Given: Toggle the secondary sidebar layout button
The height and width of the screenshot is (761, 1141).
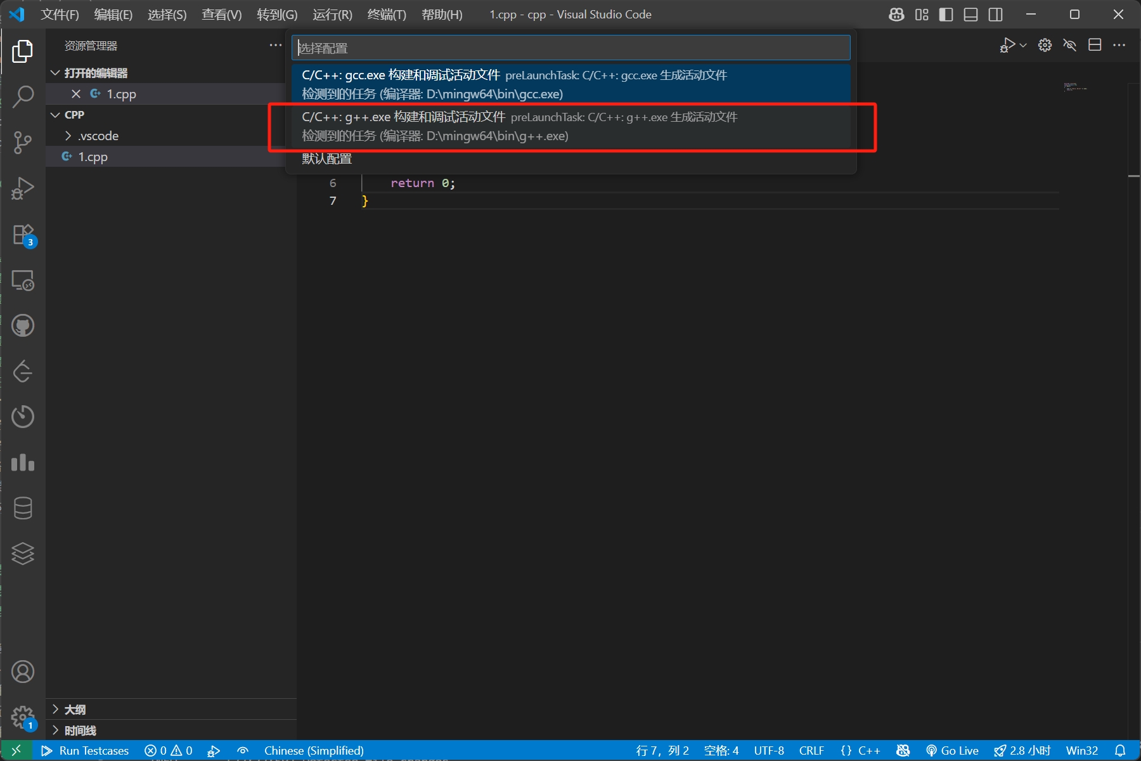Looking at the screenshot, I should [x=995, y=15].
